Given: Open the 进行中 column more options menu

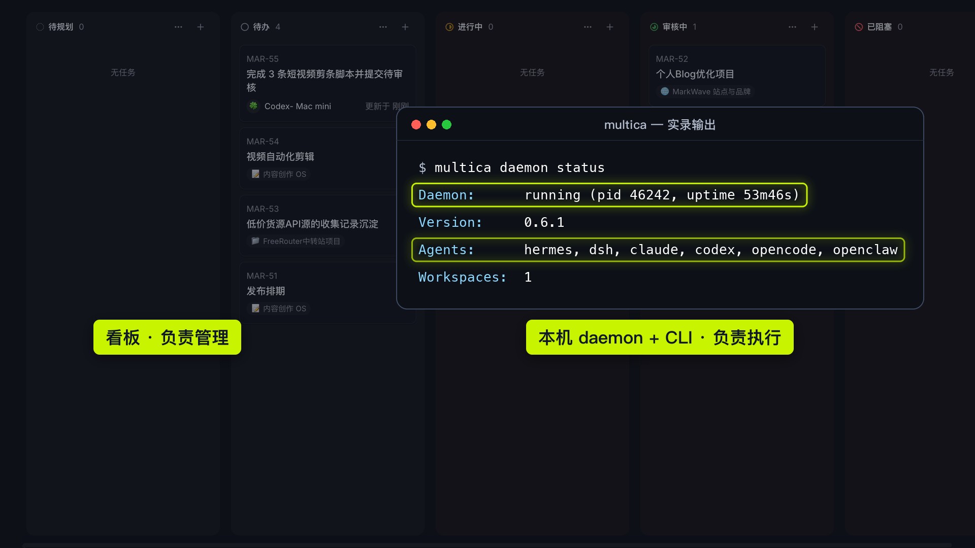Looking at the screenshot, I should pos(588,27).
